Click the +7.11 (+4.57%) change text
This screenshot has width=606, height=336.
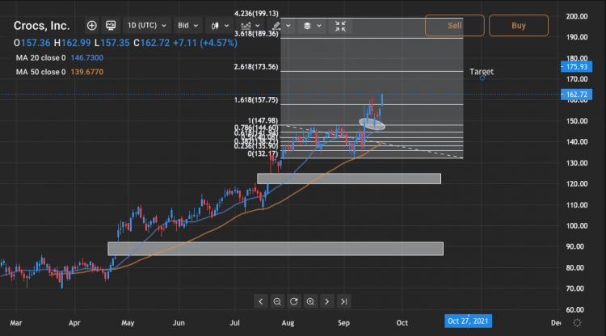(205, 43)
